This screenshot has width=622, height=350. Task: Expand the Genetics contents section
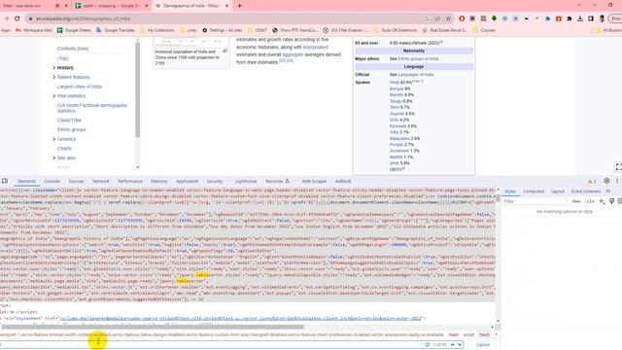coord(54,139)
